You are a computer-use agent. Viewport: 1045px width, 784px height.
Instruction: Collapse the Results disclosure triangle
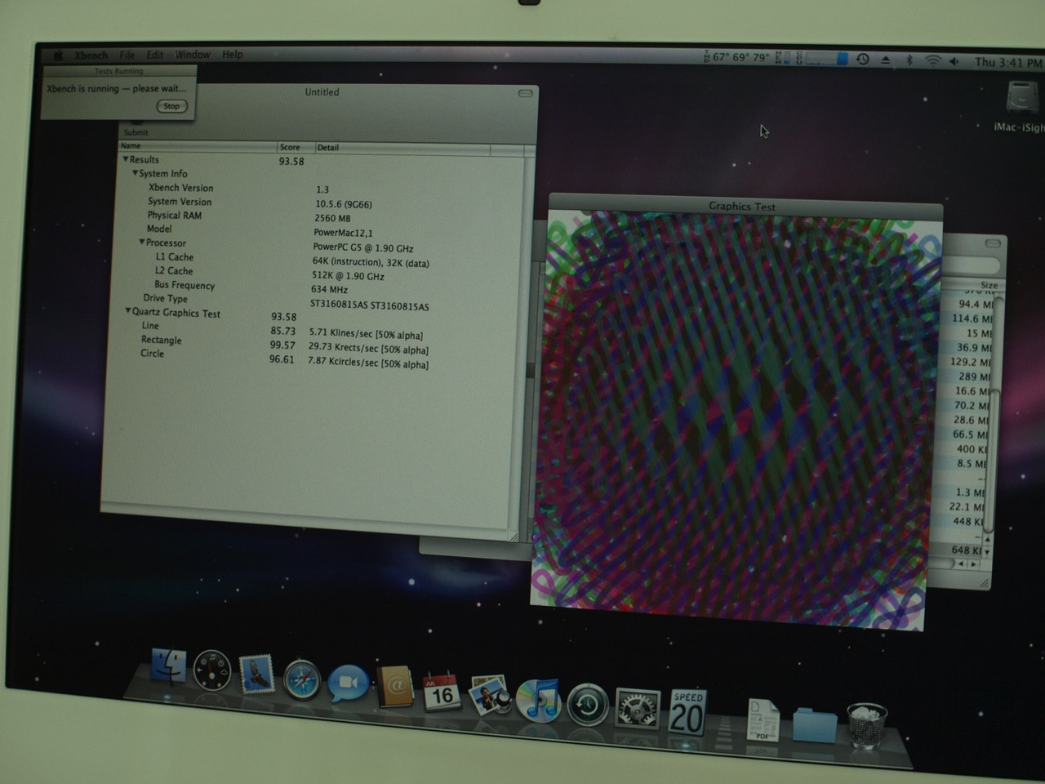coord(126,159)
